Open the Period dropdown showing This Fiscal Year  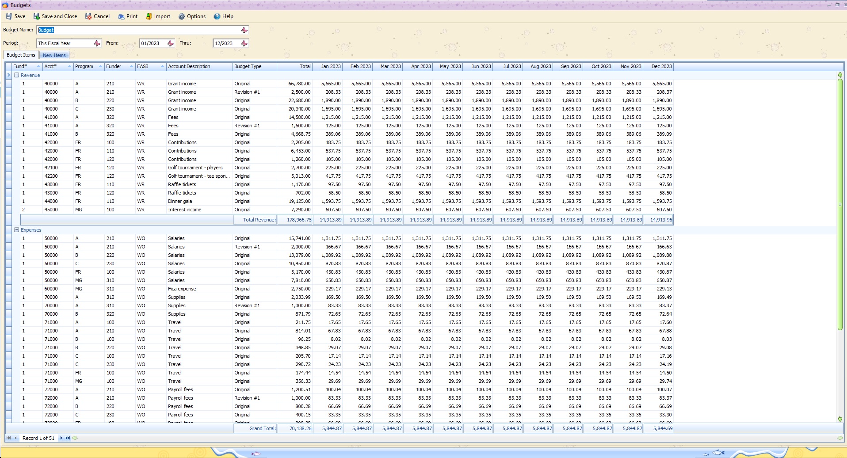pos(98,43)
